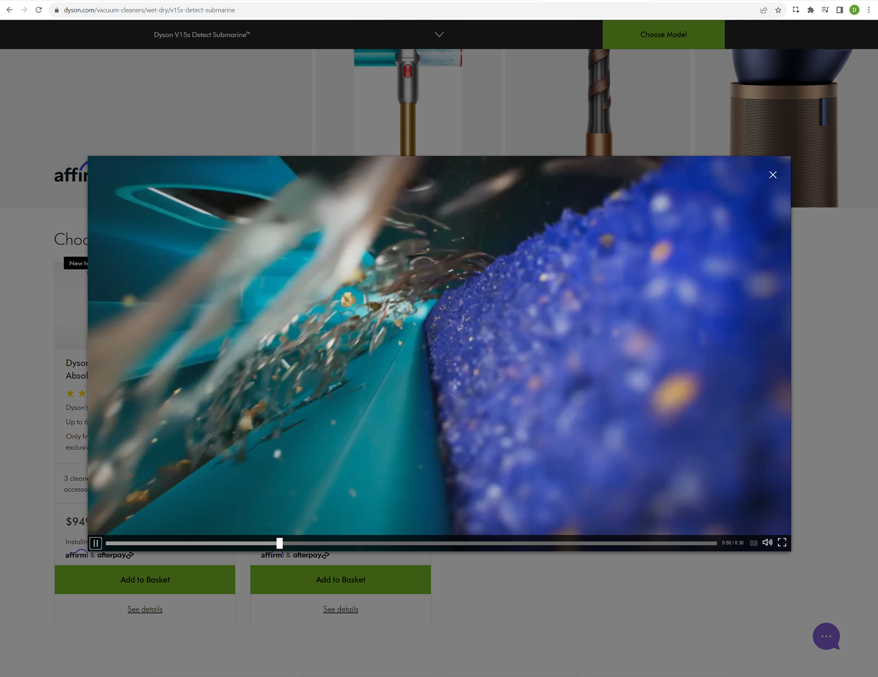This screenshot has height=677, width=878.
Task: Go back to the previous page
Action: pyautogui.click(x=10, y=10)
